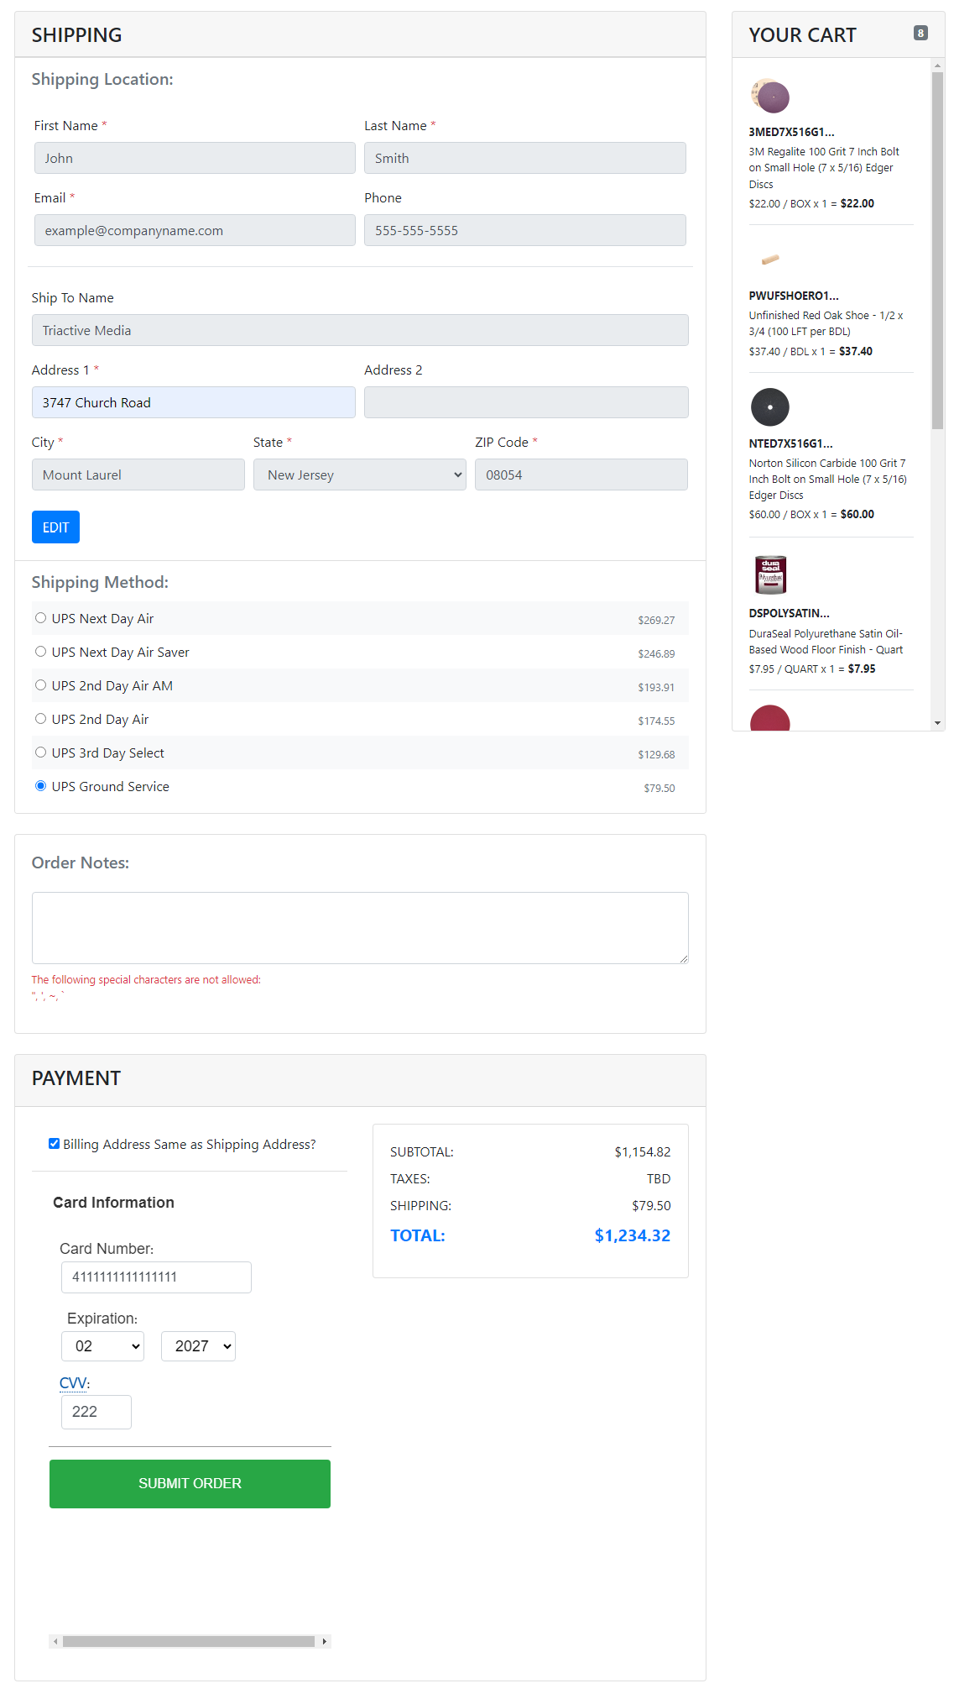
Task: Select UPS 3rd Day Select radio
Action: click(x=40, y=752)
